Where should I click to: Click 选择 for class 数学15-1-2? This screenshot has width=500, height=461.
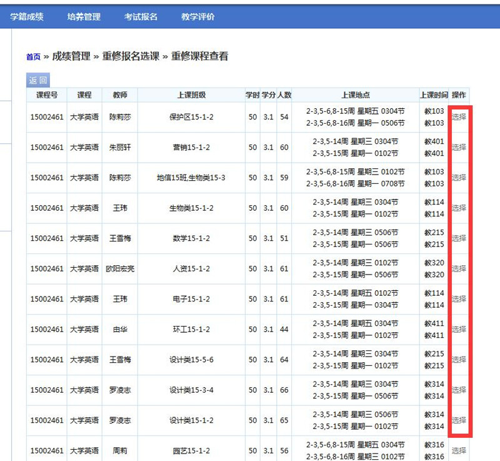[x=459, y=238]
